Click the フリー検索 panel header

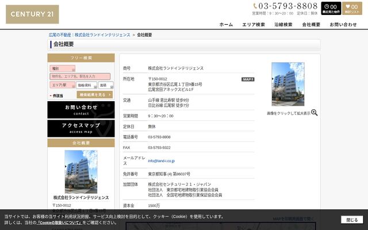81,57
